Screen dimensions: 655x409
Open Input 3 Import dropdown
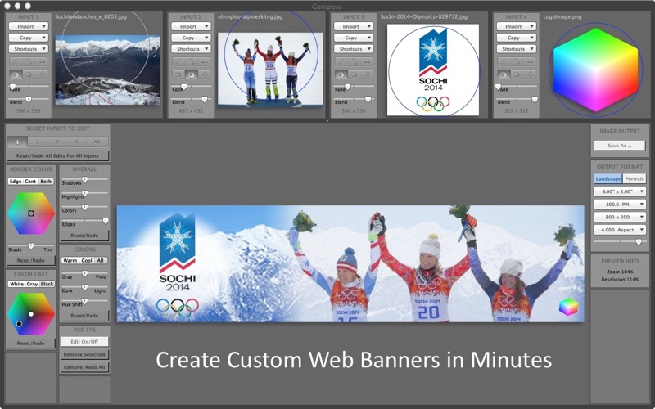pos(354,26)
